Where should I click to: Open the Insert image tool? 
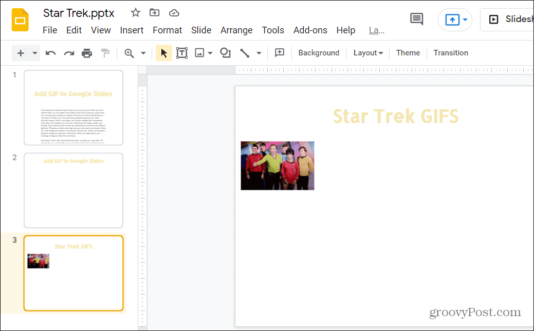(x=200, y=52)
